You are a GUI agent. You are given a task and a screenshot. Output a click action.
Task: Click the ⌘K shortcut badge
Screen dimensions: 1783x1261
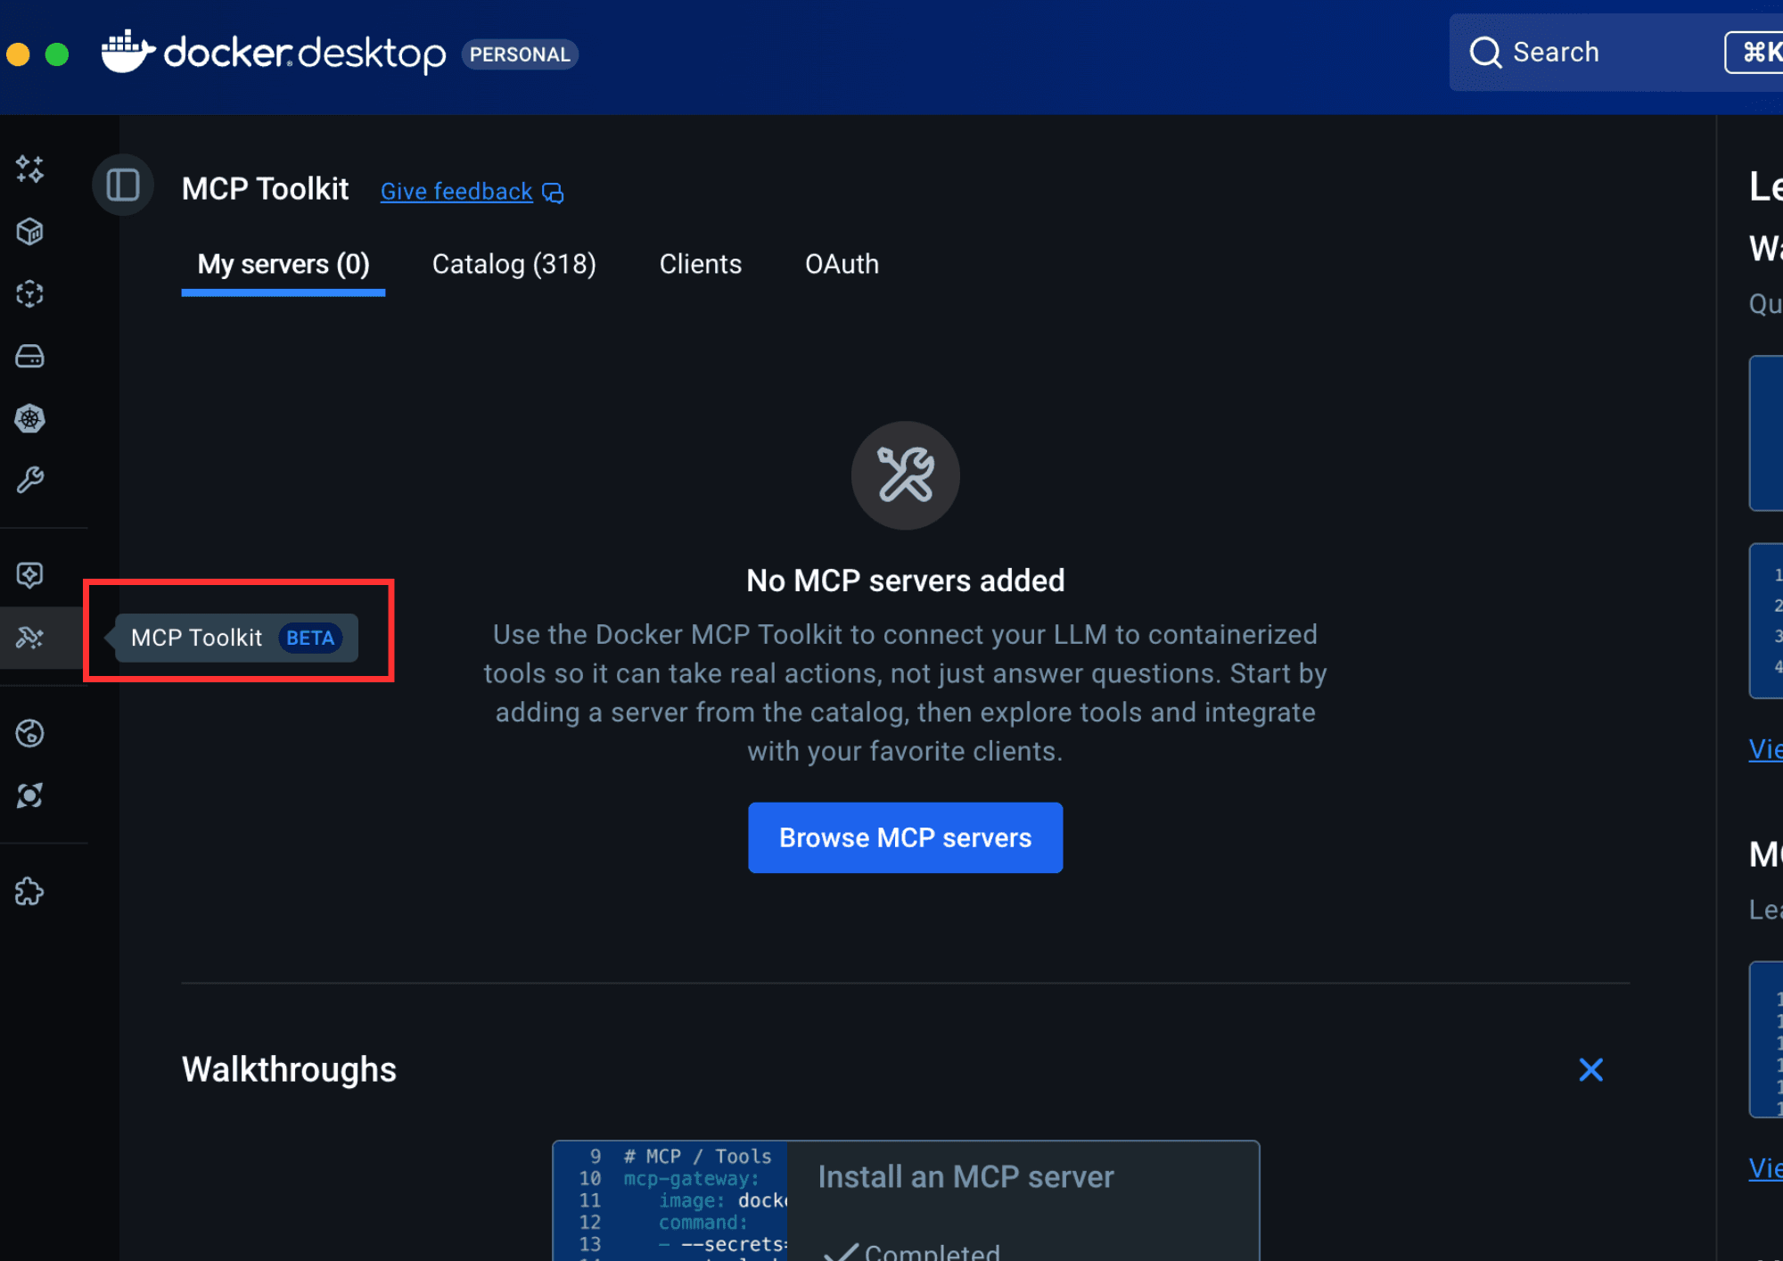(x=1754, y=52)
